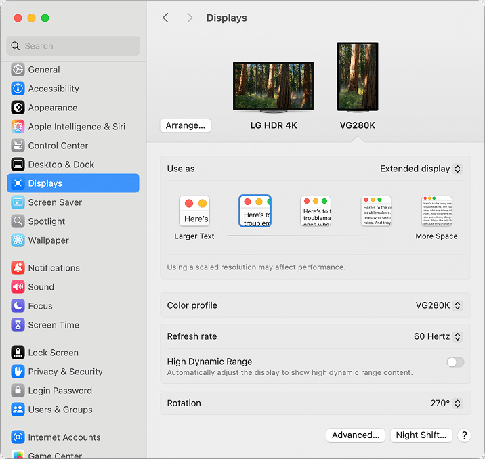
Task: Choose the More Space resolution option
Action: tap(437, 211)
